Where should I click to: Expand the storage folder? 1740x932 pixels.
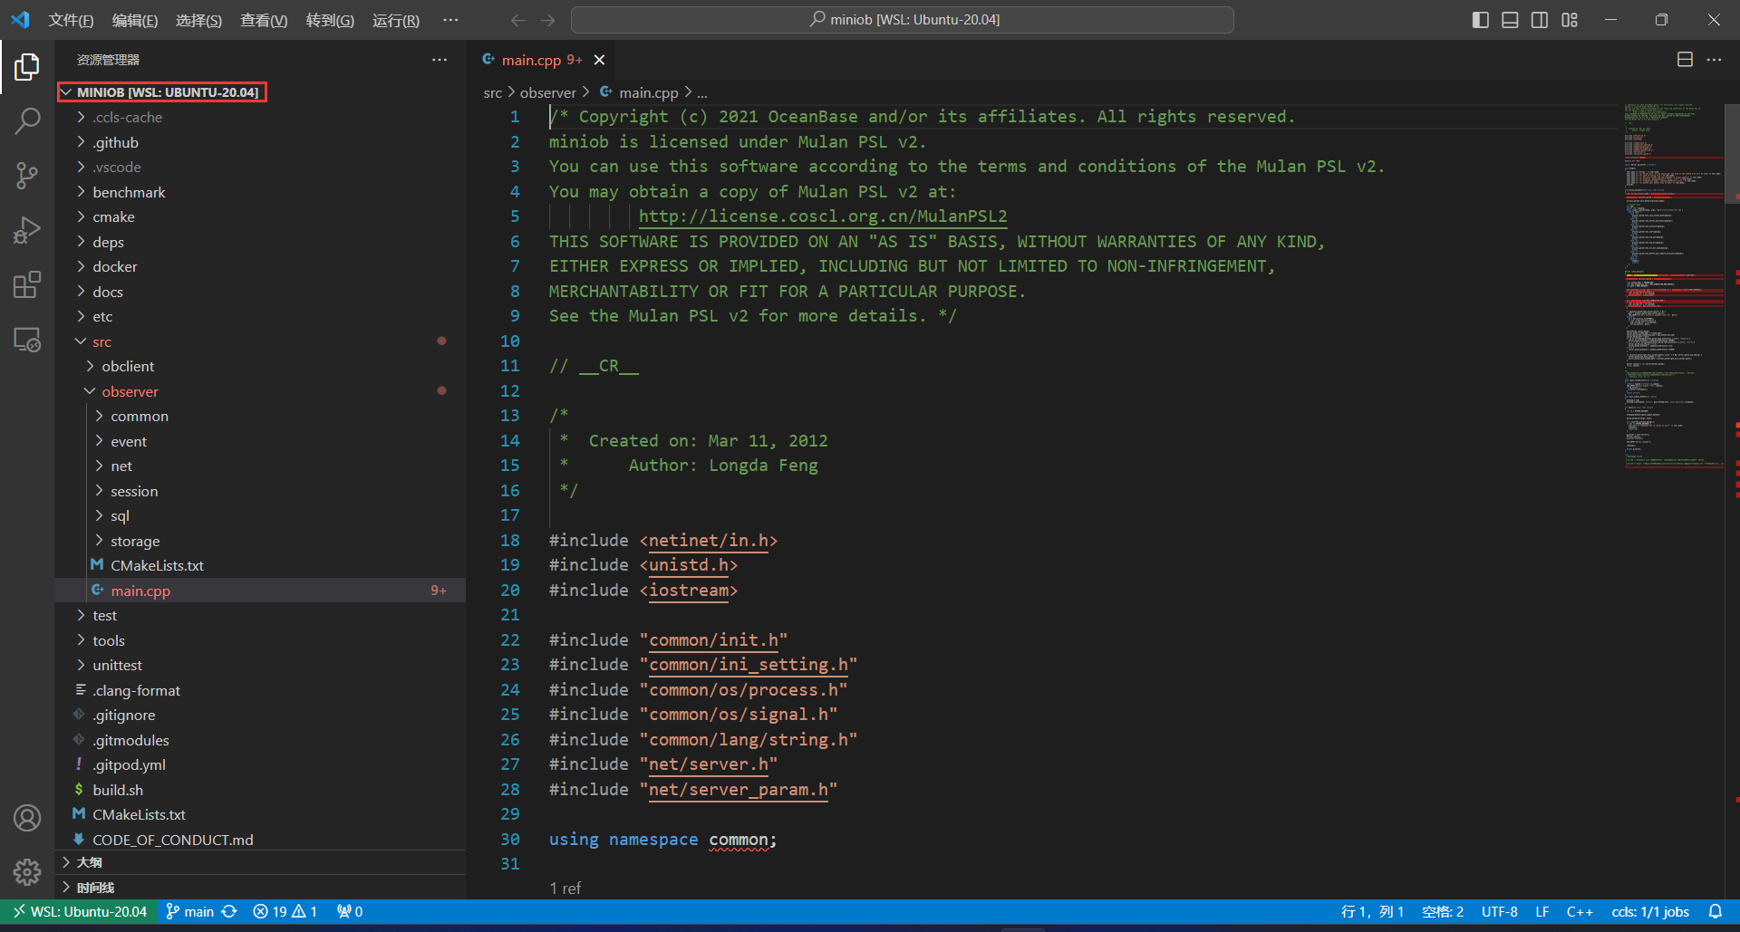point(135,541)
